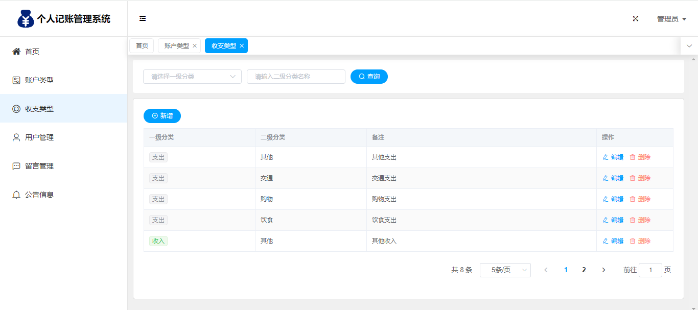Open 用户管理 in the sidebar
Screen dimensions: 698x310
[39, 137]
